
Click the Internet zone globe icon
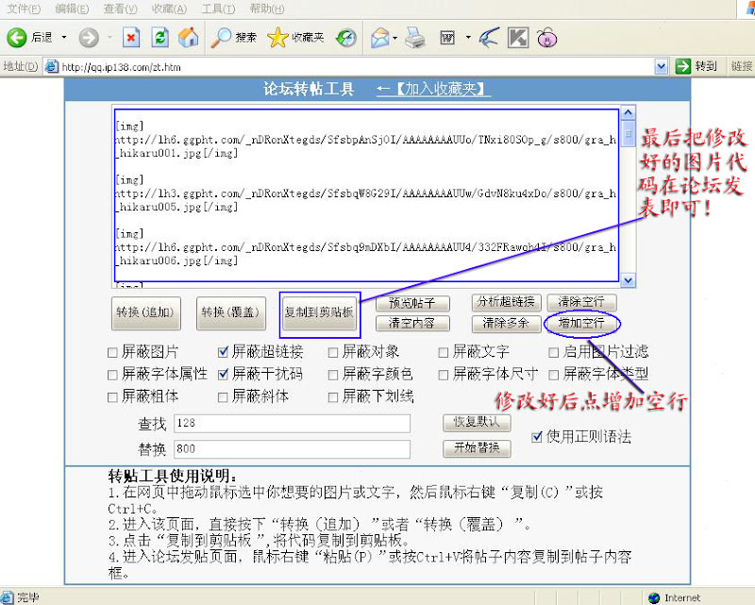pos(653,597)
